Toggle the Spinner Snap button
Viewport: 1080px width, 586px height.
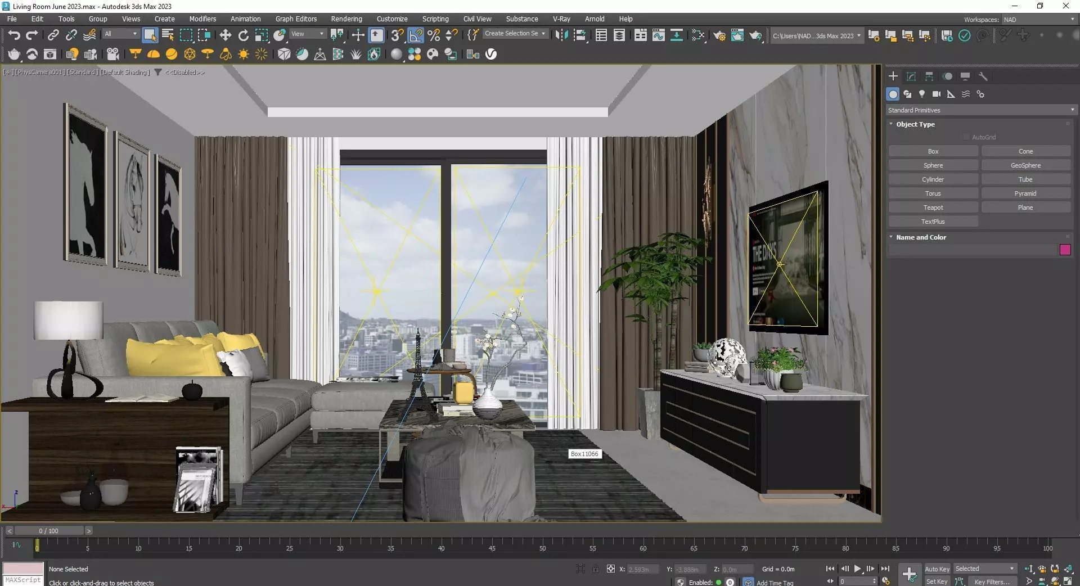pos(452,35)
